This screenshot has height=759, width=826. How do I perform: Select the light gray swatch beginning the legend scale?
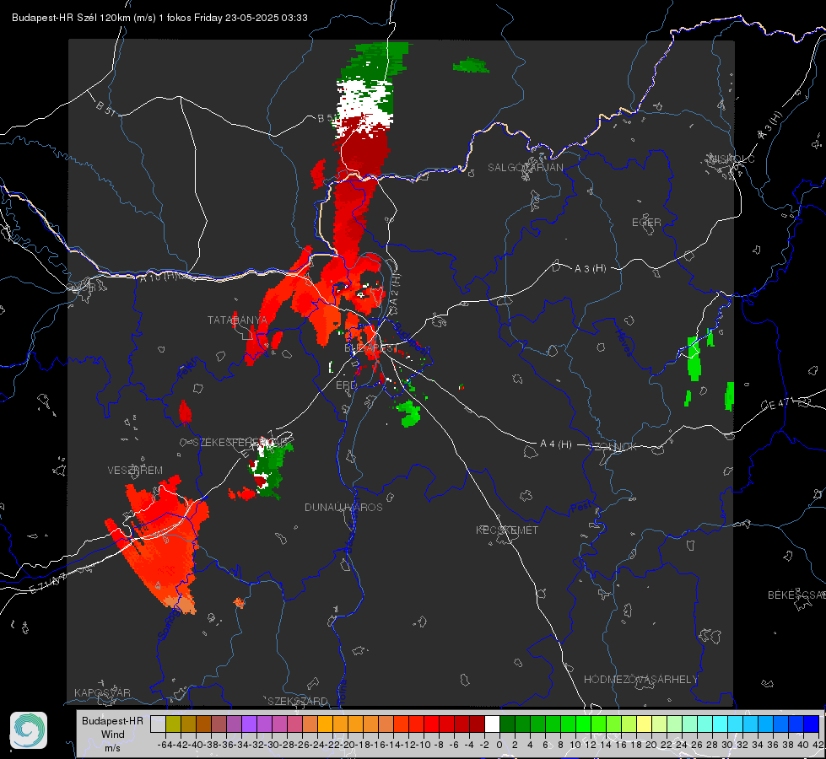tap(158, 724)
